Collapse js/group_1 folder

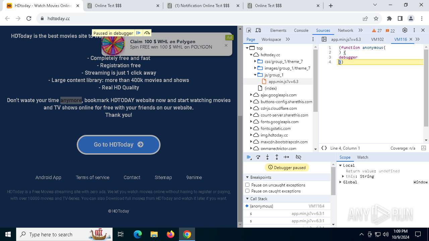[x=255, y=75]
